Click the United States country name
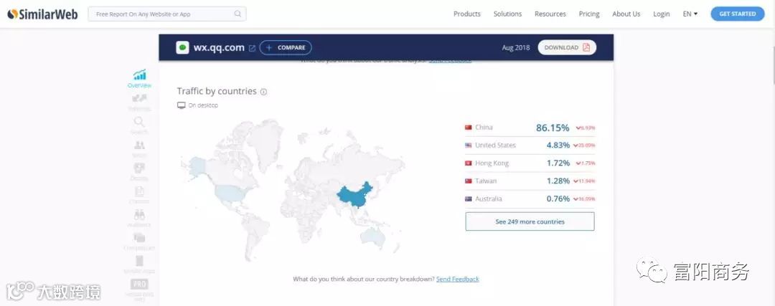The width and height of the screenshot is (775, 306). [x=495, y=145]
